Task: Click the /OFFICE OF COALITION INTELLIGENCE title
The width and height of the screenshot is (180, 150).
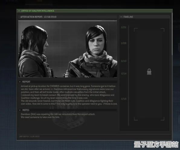Action: 37,11
